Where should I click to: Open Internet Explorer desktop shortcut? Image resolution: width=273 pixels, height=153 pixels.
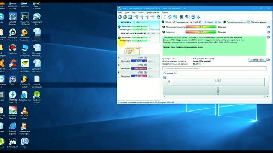(12, 128)
